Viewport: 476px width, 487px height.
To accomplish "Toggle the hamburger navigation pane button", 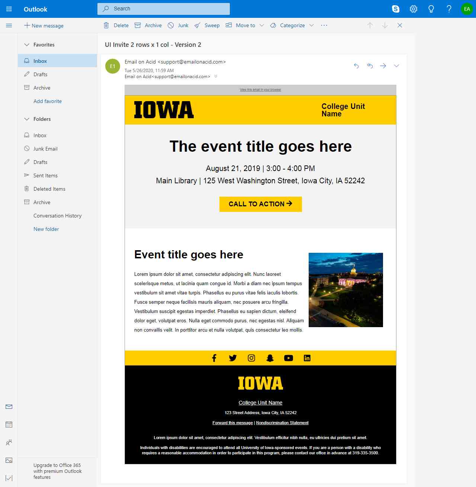I will pyautogui.click(x=9, y=25).
